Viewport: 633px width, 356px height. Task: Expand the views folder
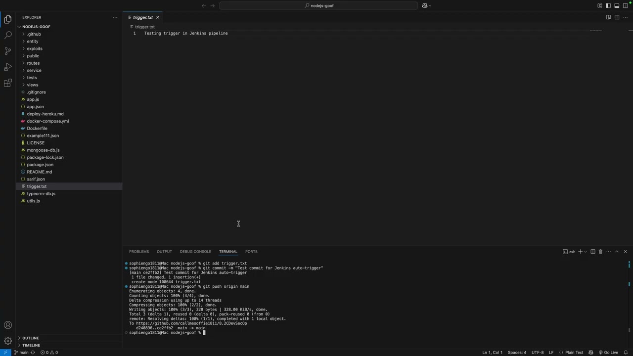coord(33,85)
